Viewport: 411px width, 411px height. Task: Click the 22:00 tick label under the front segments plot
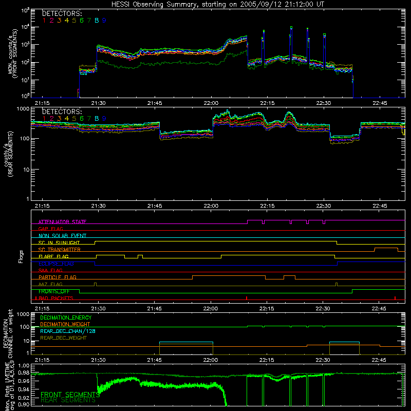click(x=211, y=103)
